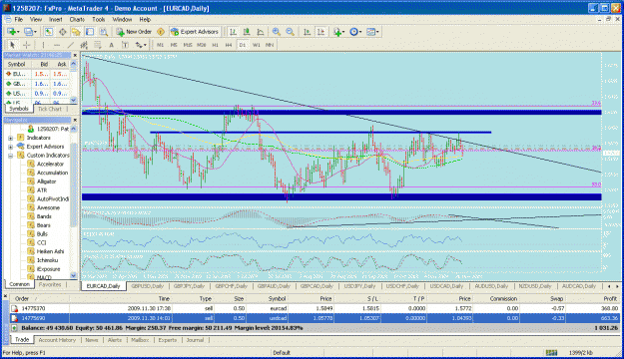Switch to the Journal tab
This screenshot has height=359, width=624.
[195, 340]
